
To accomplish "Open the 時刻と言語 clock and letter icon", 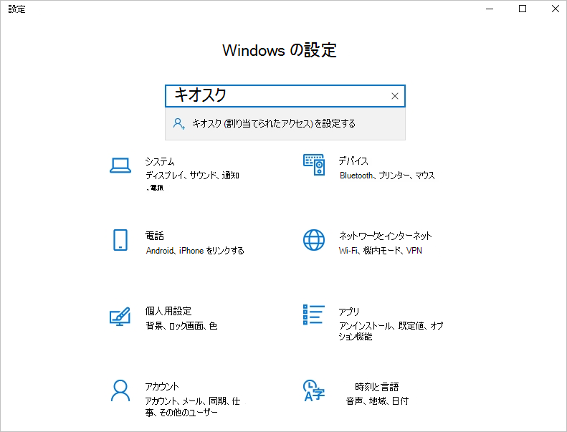I will [314, 390].
